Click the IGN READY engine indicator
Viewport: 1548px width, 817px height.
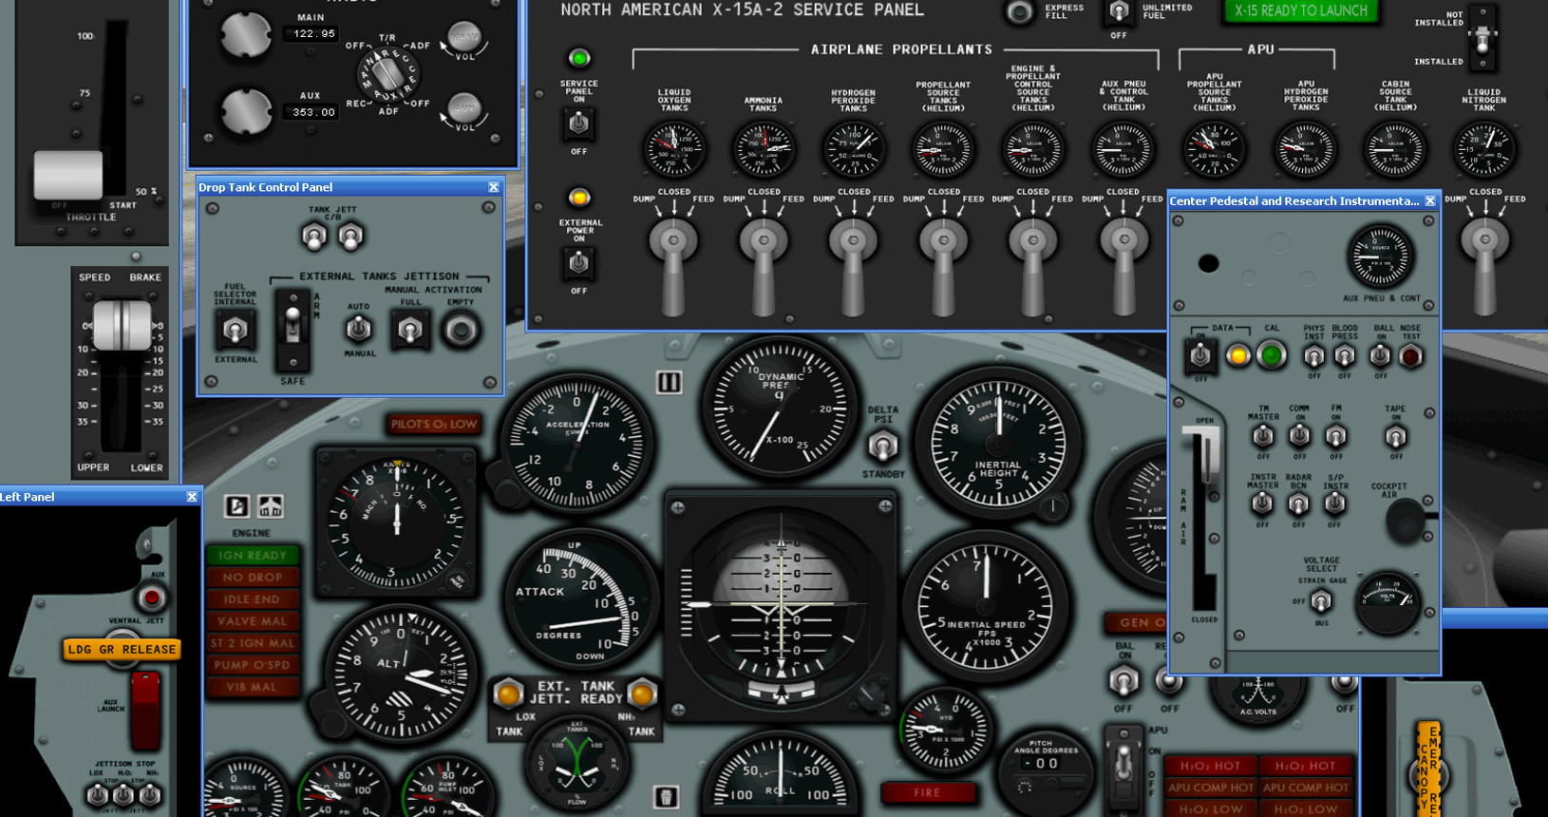pos(253,555)
